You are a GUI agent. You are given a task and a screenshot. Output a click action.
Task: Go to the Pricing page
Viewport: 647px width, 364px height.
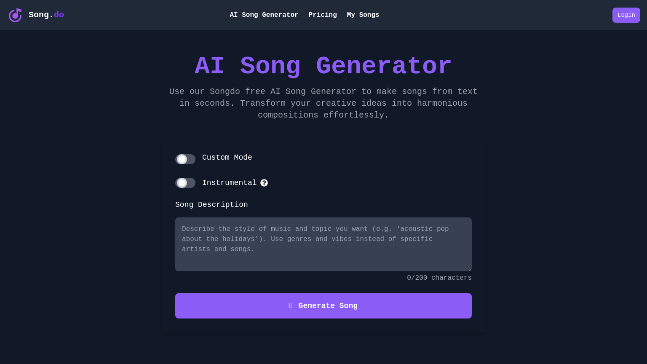pyautogui.click(x=323, y=15)
